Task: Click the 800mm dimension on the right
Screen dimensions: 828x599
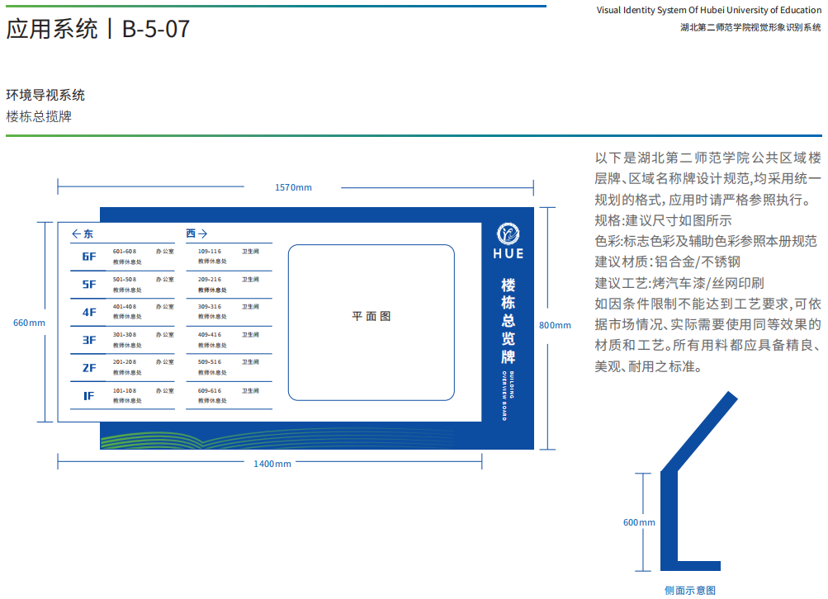Action: coord(555,325)
